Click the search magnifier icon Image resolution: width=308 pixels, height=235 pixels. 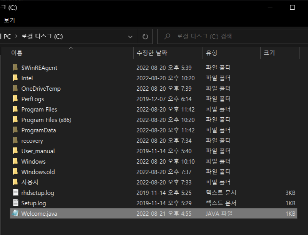167,36
